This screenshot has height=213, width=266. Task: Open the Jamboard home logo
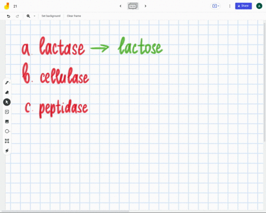coord(7,6)
